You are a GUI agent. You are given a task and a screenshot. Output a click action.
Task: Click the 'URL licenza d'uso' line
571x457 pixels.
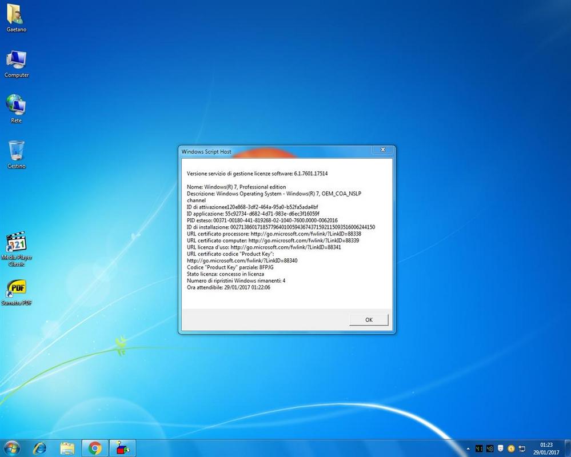(264, 247)
